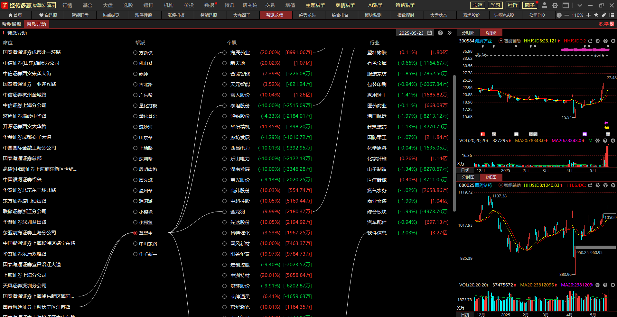This screenshot has width=617, height=317.
Task: Click 日线 period selector on bottom chart
Action: [465, 315]
